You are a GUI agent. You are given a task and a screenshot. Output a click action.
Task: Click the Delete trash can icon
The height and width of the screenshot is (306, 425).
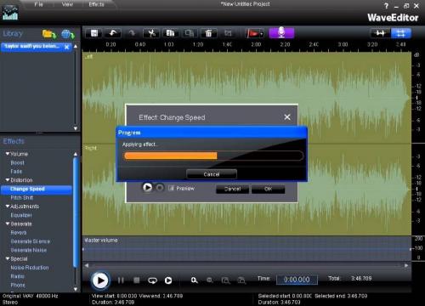[208, 33]
